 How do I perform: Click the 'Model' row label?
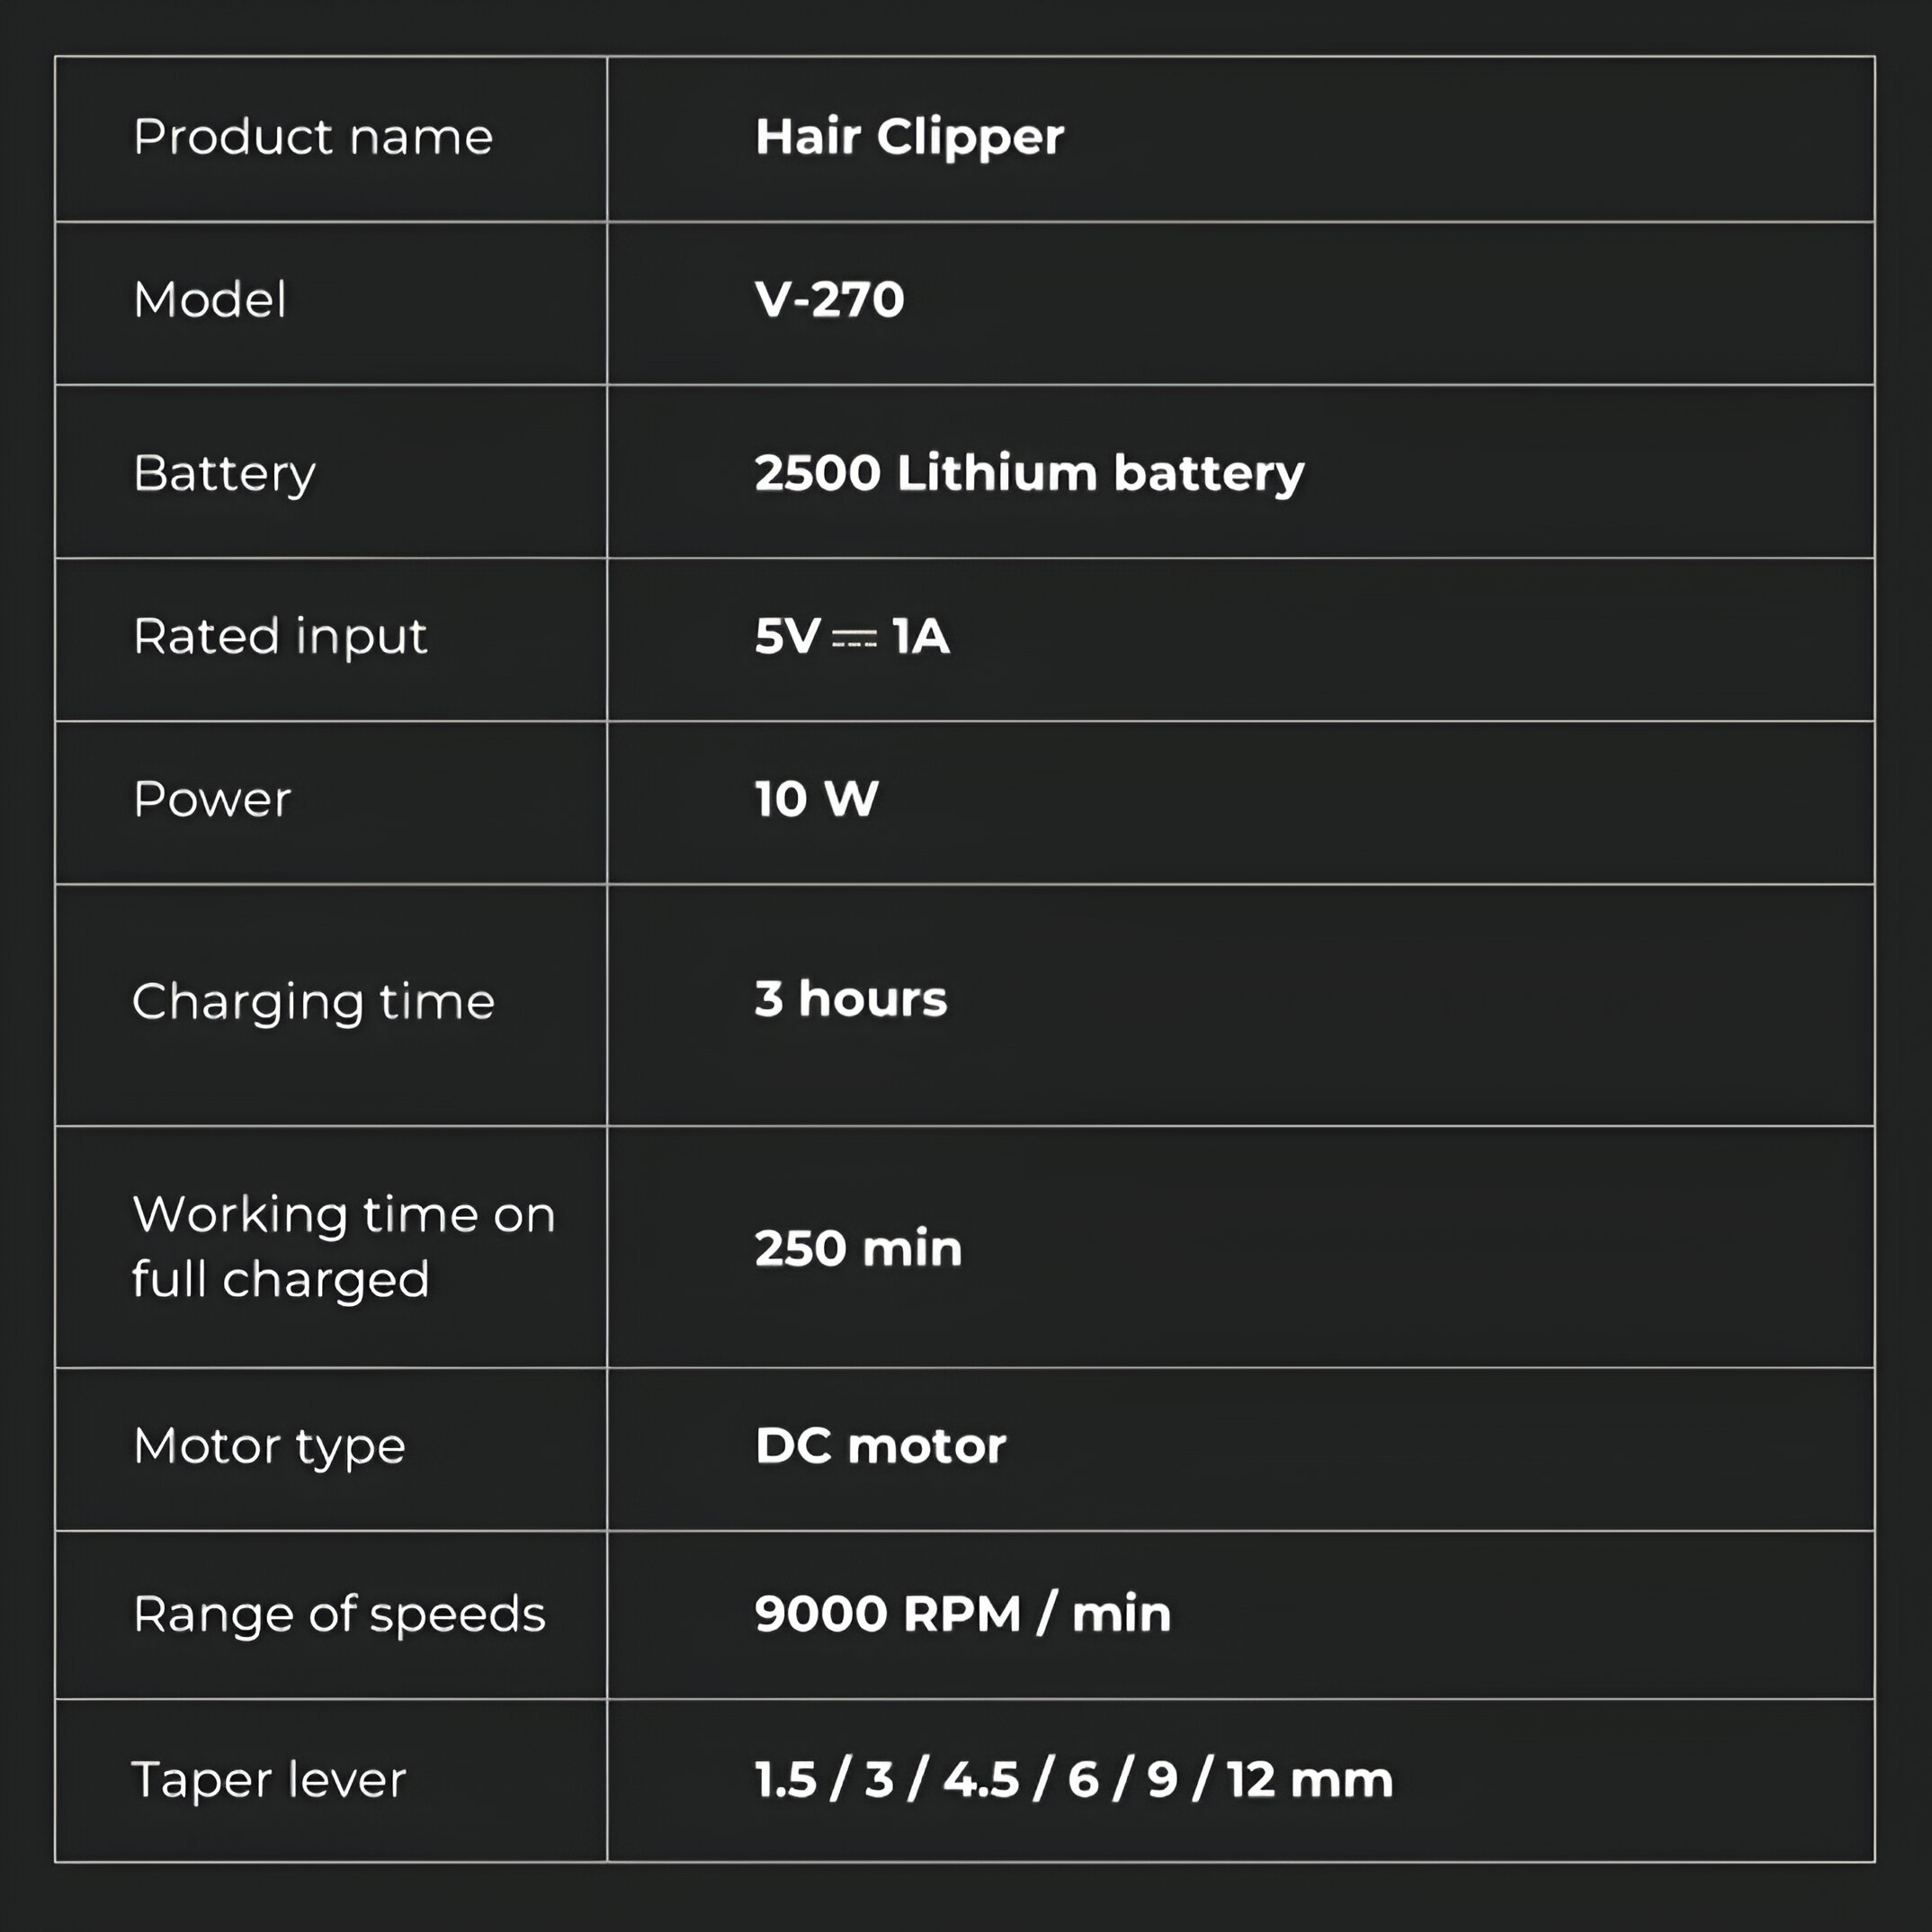210,300
